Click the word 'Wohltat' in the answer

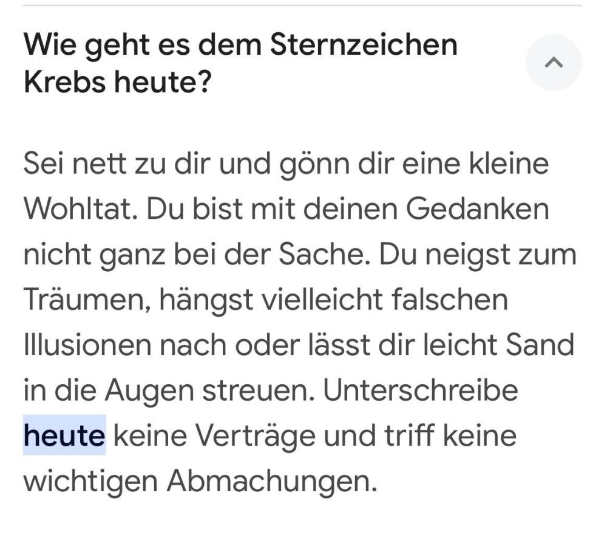pos(74,209)
